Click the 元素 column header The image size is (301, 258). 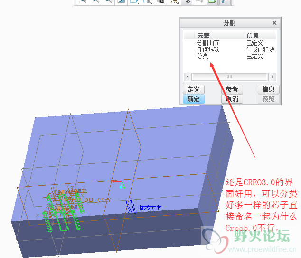[x=203, y=36]
